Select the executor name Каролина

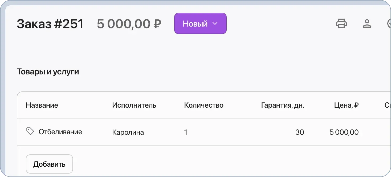[128, 132]
